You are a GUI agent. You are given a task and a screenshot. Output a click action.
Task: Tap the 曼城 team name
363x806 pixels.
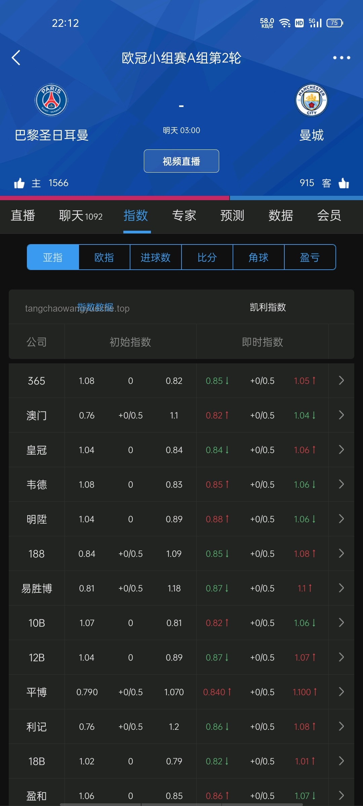(x=312, y=135)
